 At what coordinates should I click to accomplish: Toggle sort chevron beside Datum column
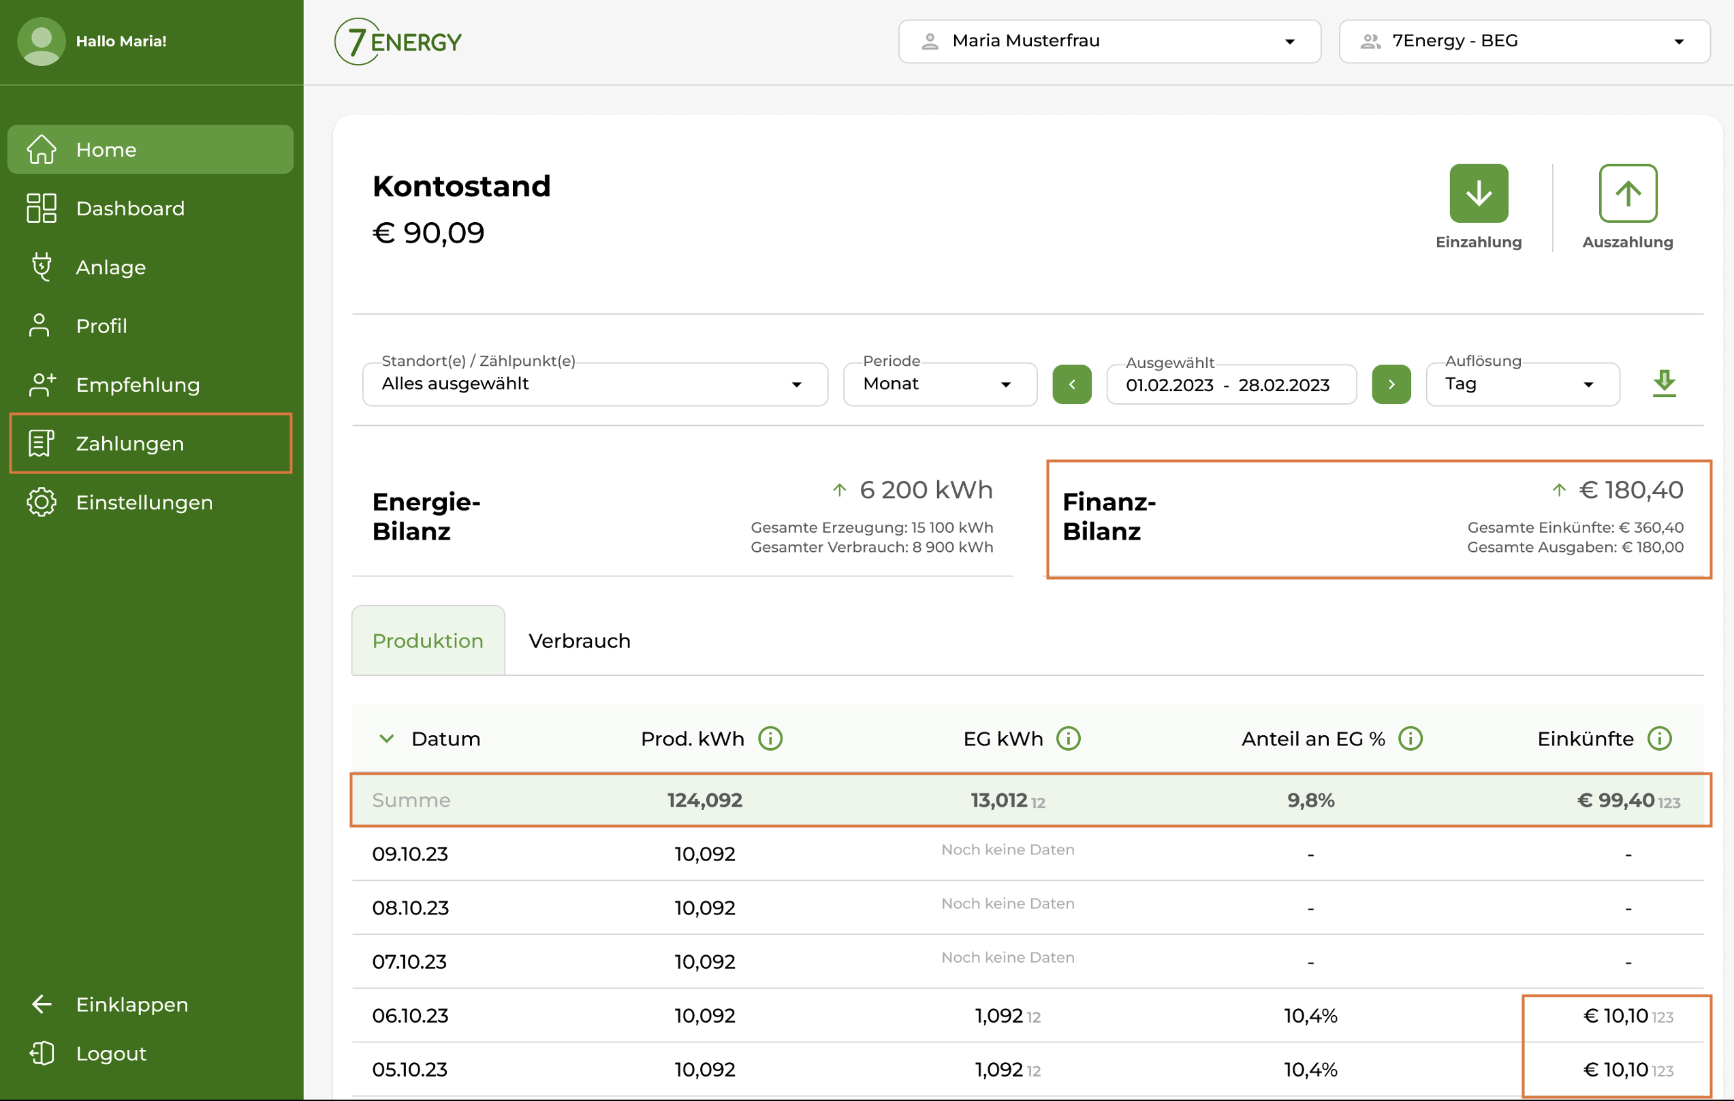[x=387, y=739]
